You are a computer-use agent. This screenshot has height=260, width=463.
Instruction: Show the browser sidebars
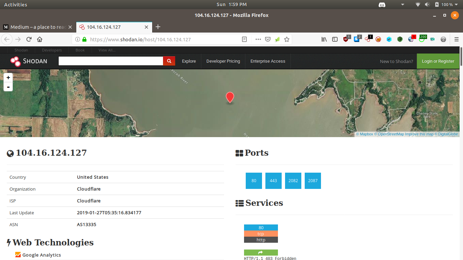(x=335, y=39)
